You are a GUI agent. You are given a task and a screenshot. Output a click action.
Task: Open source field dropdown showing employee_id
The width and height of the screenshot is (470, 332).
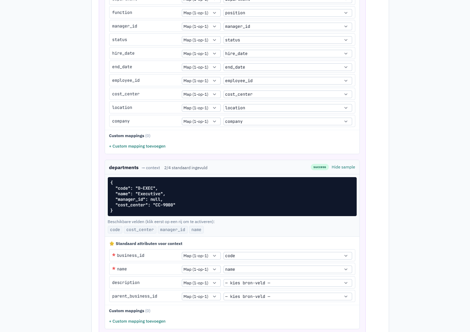tap(287, 81)
